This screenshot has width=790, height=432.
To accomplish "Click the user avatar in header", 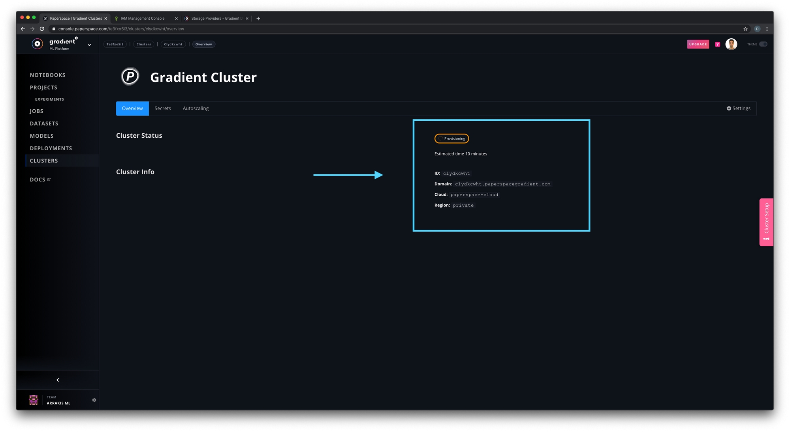I will (731, 44).
